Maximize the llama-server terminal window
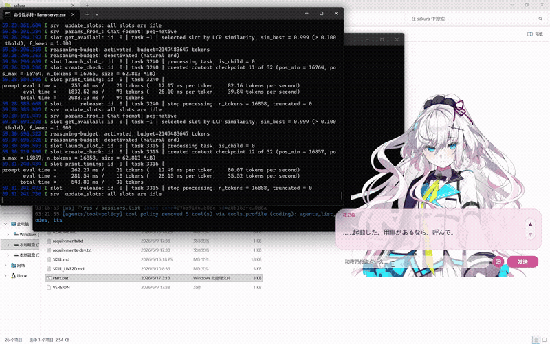The width and height of the screenshot is (550, 344). click(321, 13)
